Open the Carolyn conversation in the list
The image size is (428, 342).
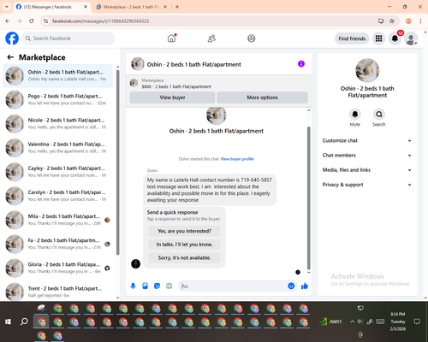click(x=57, y=196)
